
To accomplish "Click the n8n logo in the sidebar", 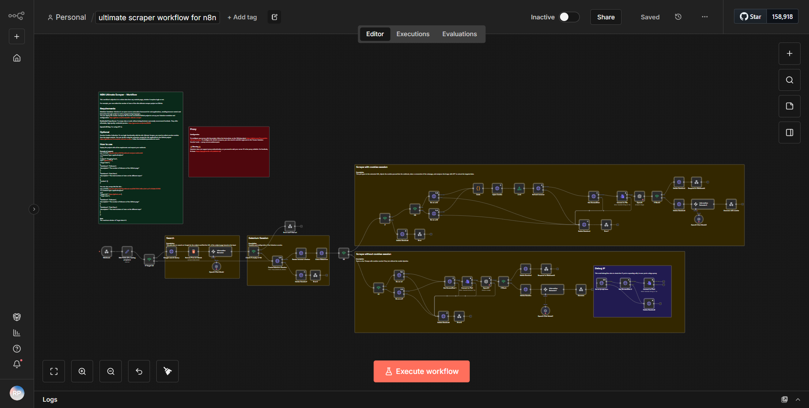I will click(x=16, y=16).
